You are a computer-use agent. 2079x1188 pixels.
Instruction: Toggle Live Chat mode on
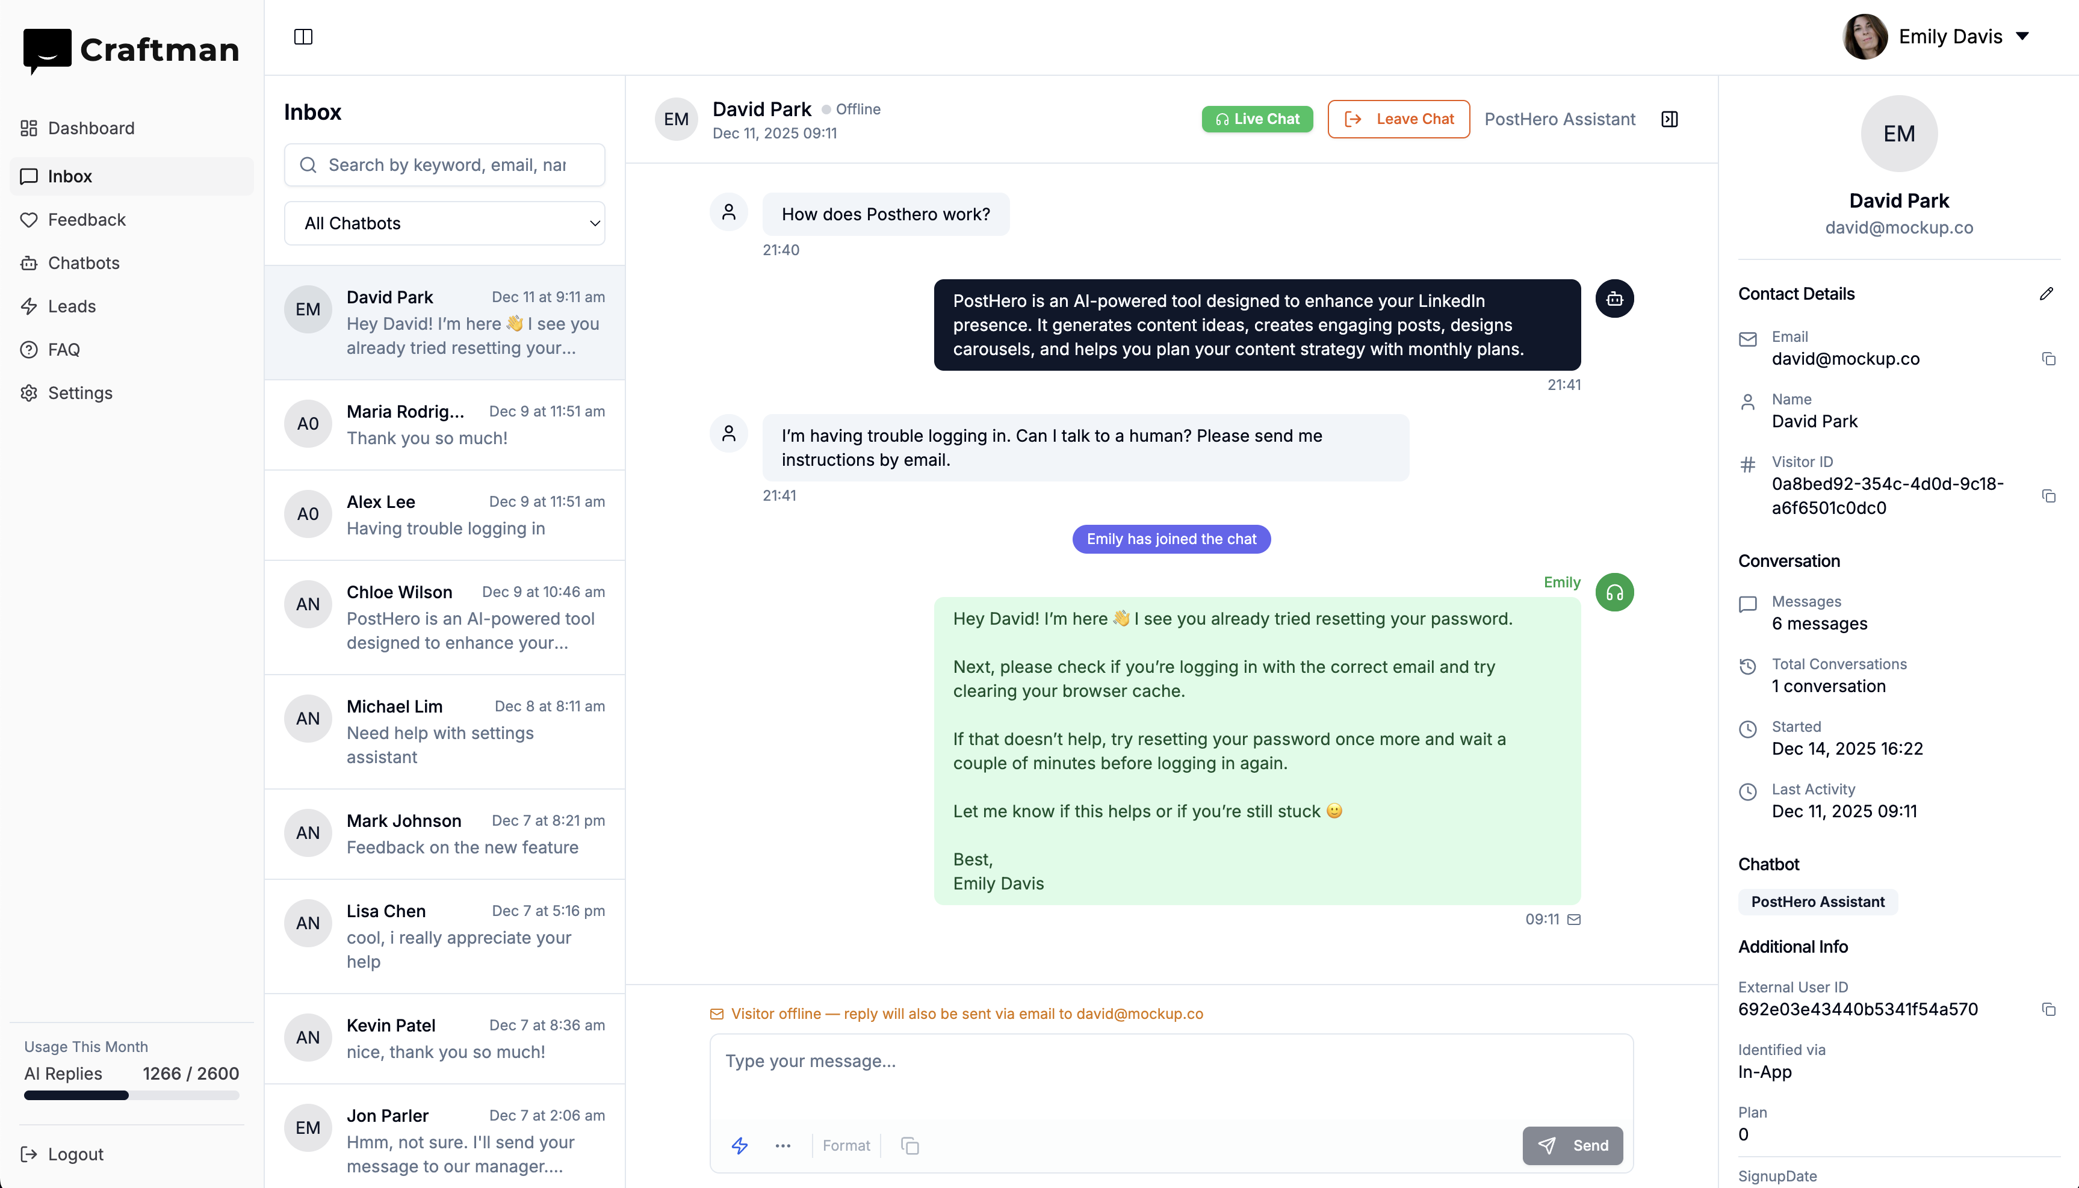click(1257, 119)
